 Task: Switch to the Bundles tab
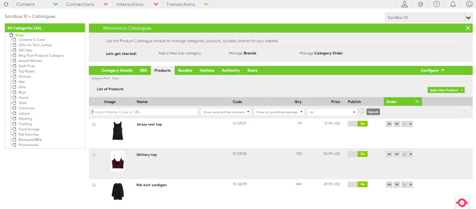(185, 70)
